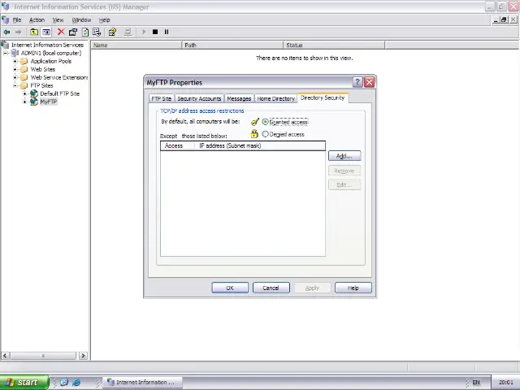Click the tree pane scroll right arrow

(x=83, y=356)
